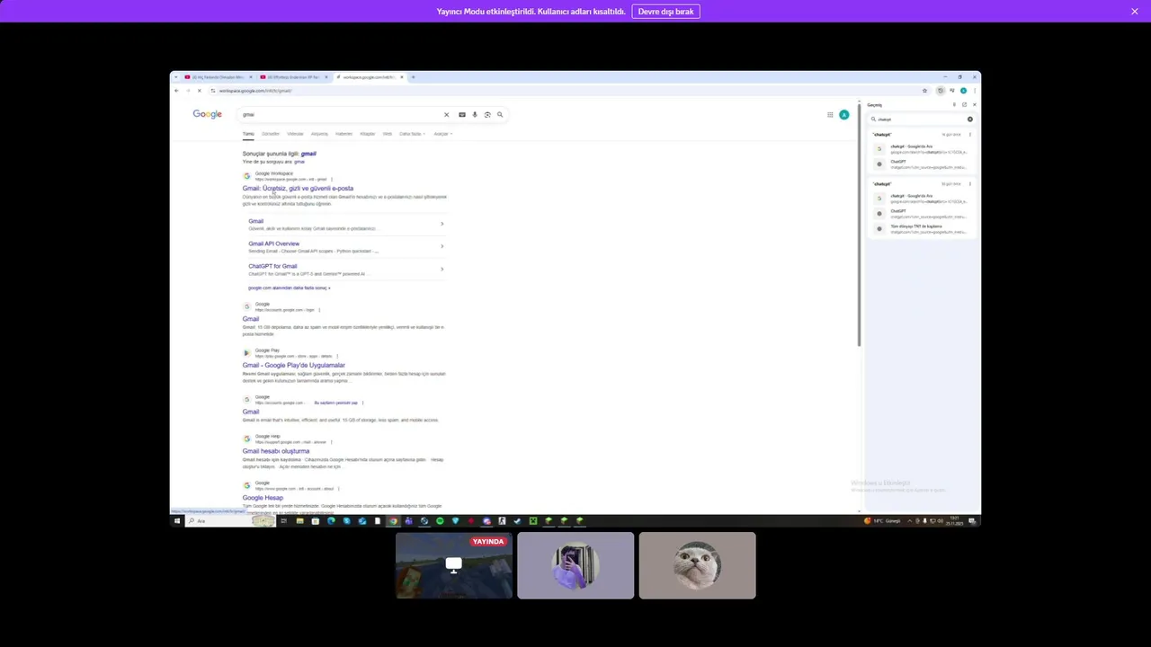Open options for second chatgpt history group
Screen dimensions: 1151x647
(969, 184)
